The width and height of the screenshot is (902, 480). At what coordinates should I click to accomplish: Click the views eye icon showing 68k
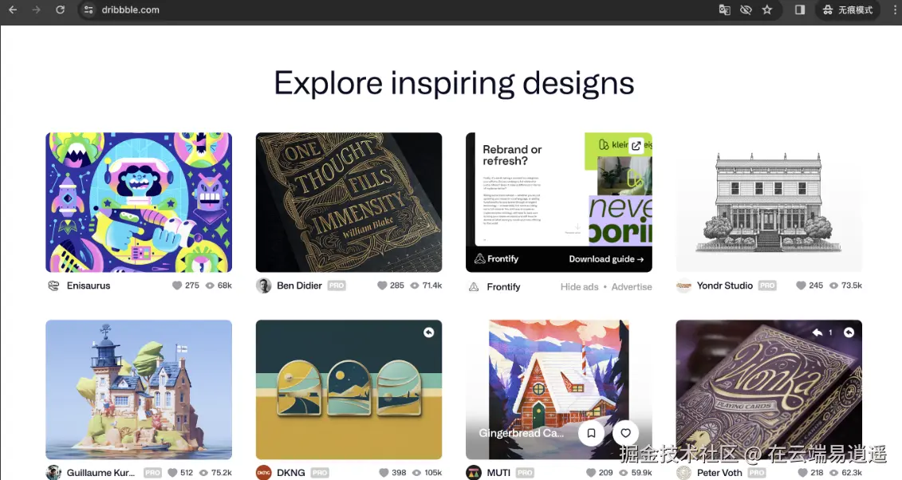[x=210, y=285]
